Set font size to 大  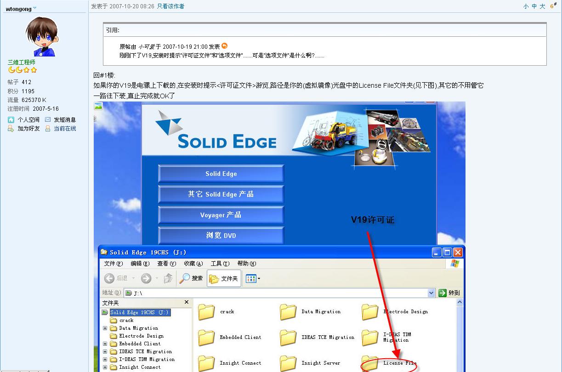pyautogui.click(x=542, y=6)
